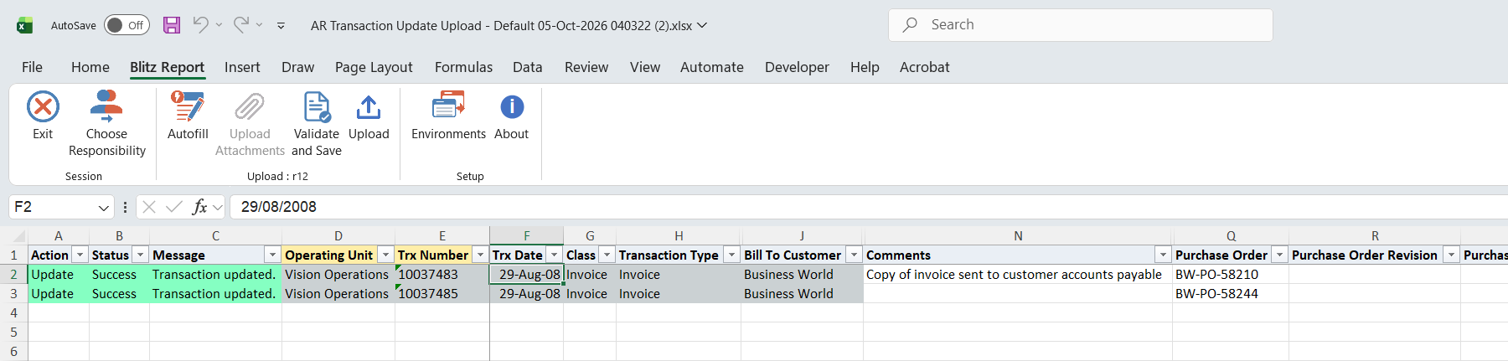1508x361 pixels.
Task: Open Customize Quick Access Toolbar dropdown
Action: (x=281, y=26)
